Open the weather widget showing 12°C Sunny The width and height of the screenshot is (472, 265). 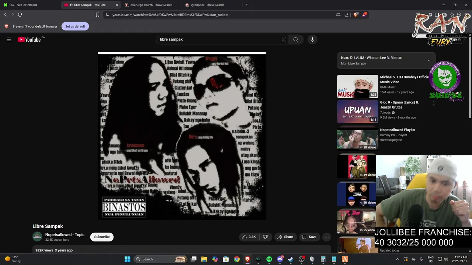click(x=13, y=259)
